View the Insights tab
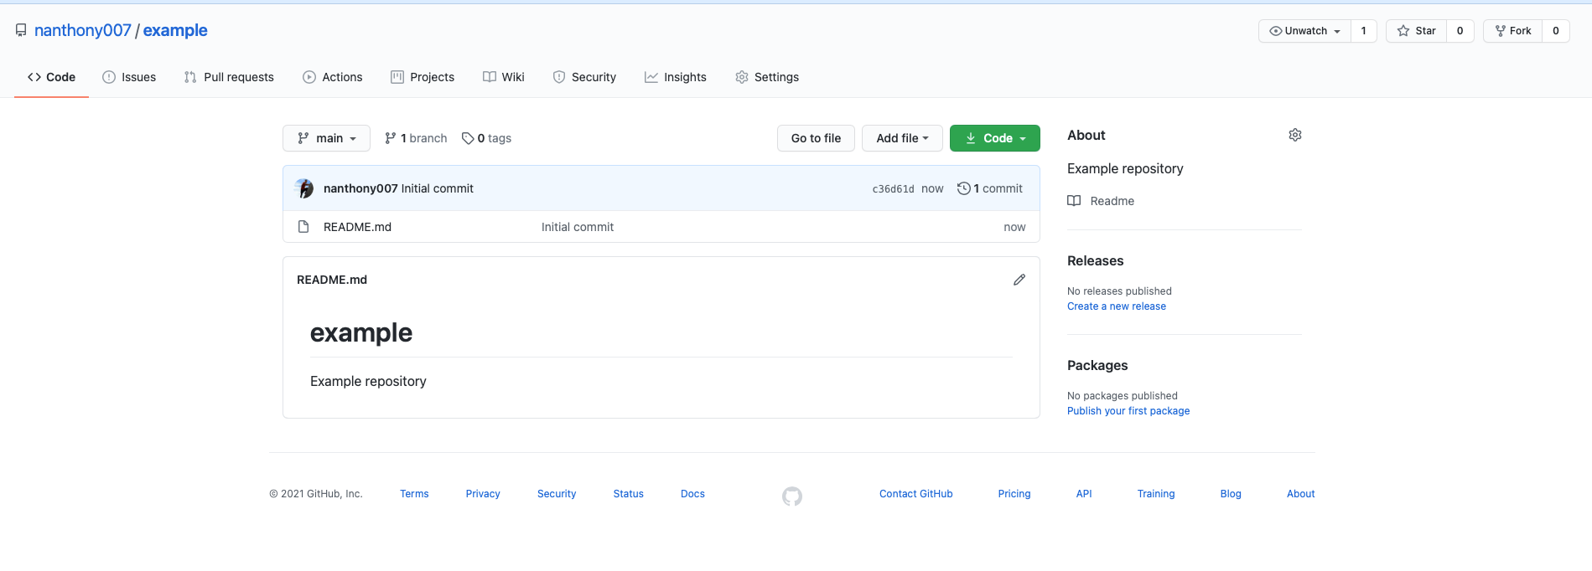1592x571 pixels. [x=676, y=77]
